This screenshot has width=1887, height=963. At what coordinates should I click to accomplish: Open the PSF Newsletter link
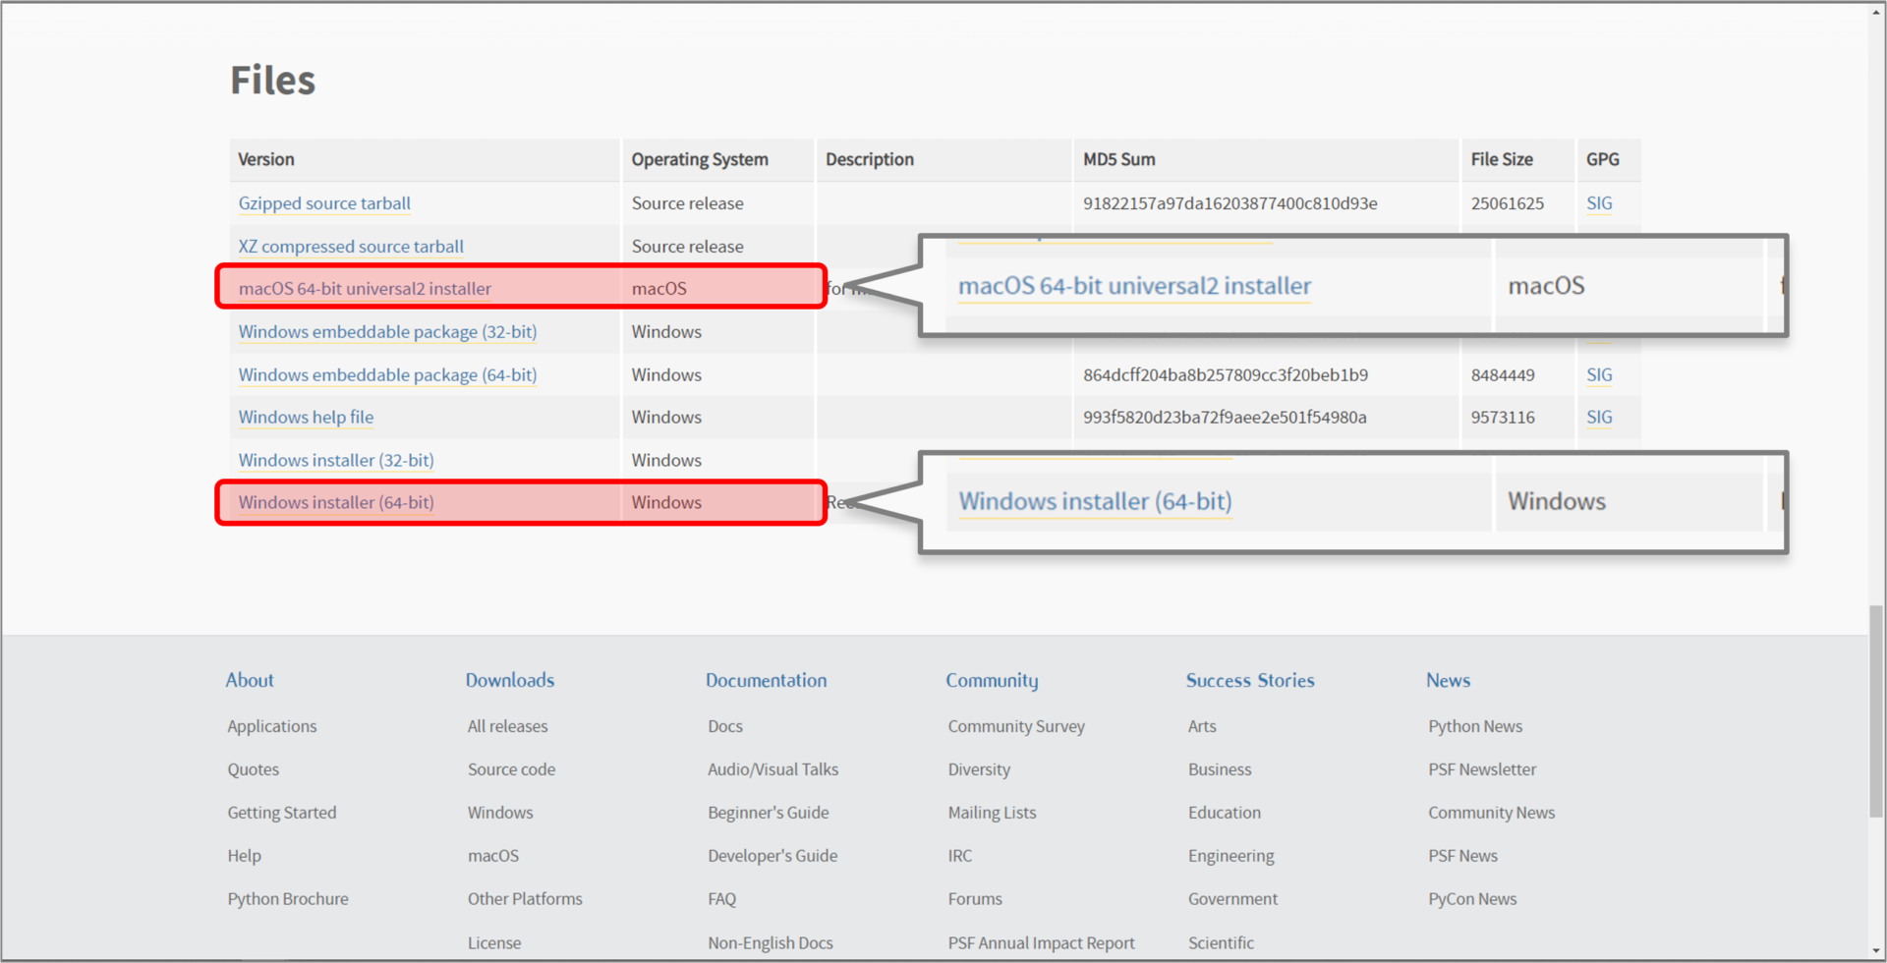coord(1481,769)
